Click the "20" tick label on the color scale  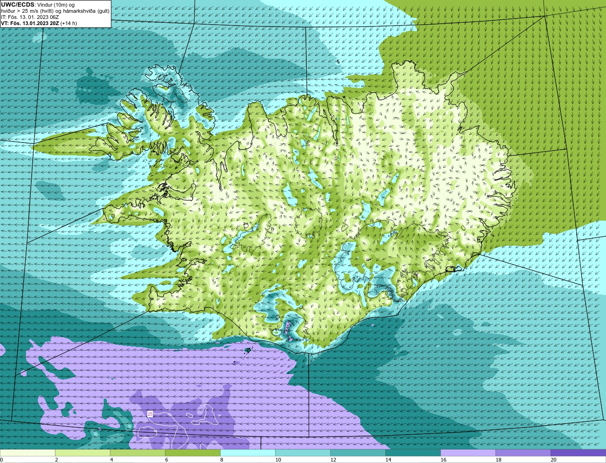tap(553, 460)
